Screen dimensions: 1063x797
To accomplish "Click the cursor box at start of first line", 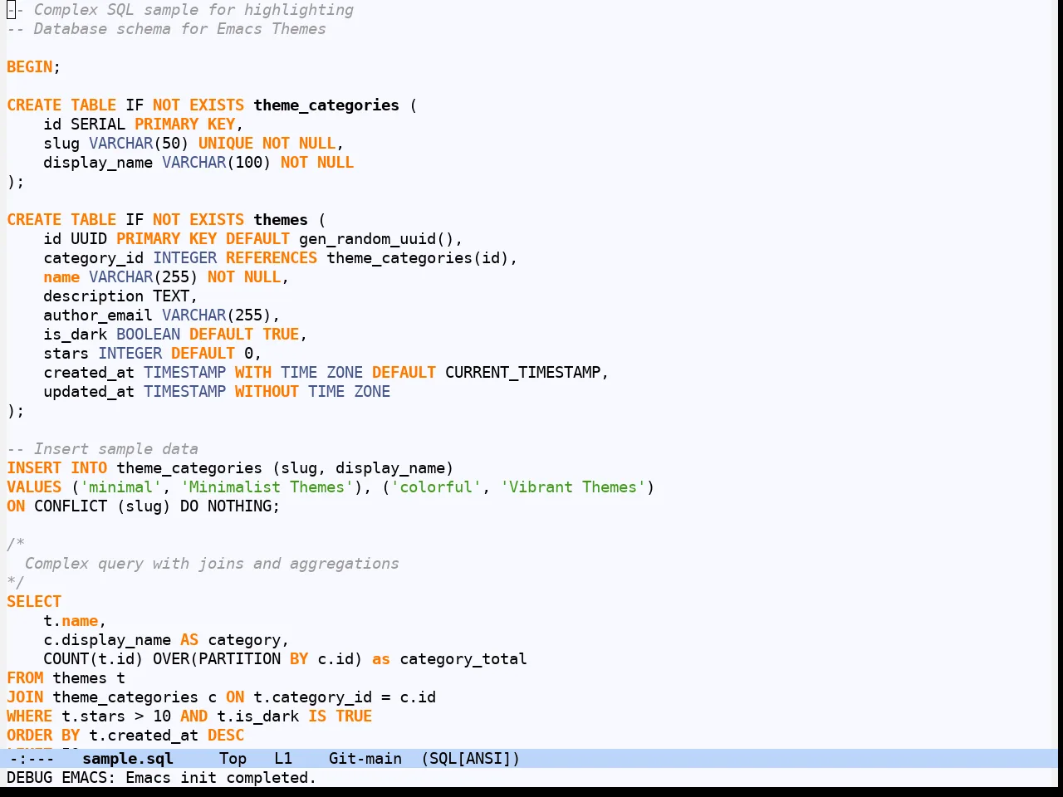I will pos(11,10).
